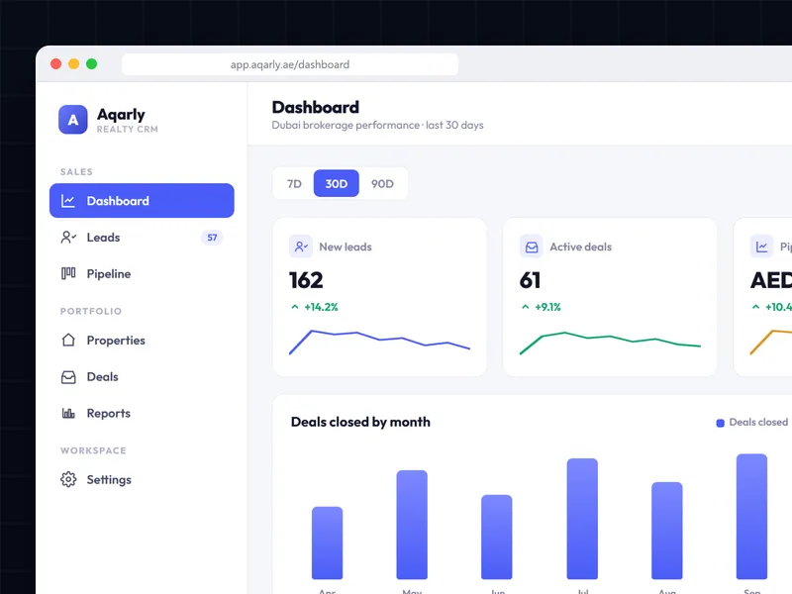The height and width of the screenshot is (594, 792).
Task: Click the Deals closed legend label
Action: [x=758, y=422]
